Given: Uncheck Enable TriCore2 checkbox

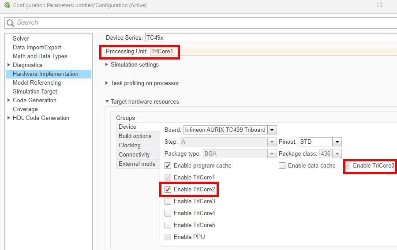Looking at the screenshot, I should (x=168, y=190).
